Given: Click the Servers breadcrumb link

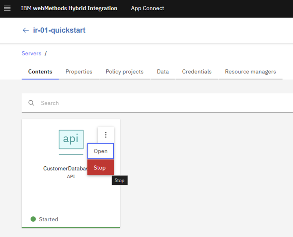Looking at the screenshot, I should [31, 53].
